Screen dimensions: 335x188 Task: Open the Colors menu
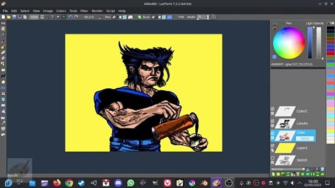click(61, 11)
